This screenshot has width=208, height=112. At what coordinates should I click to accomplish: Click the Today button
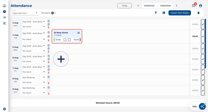(124, 6)
